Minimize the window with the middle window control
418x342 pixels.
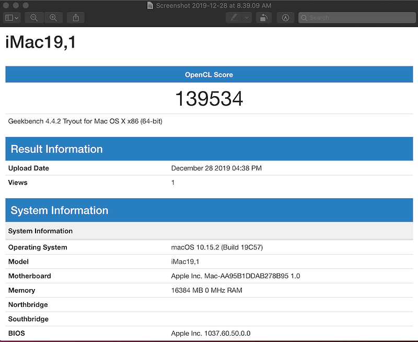pyautogui.click(x=16, y=5)
